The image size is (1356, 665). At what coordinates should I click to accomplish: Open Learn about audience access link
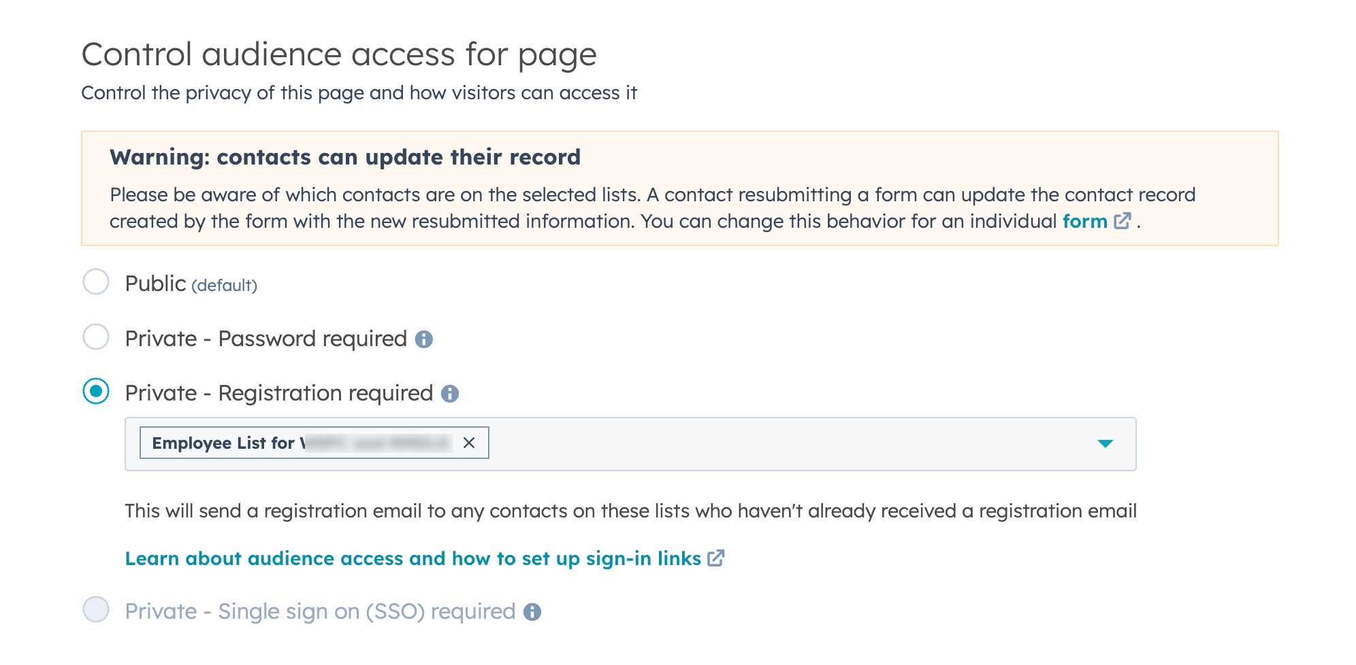coord(413,559)
